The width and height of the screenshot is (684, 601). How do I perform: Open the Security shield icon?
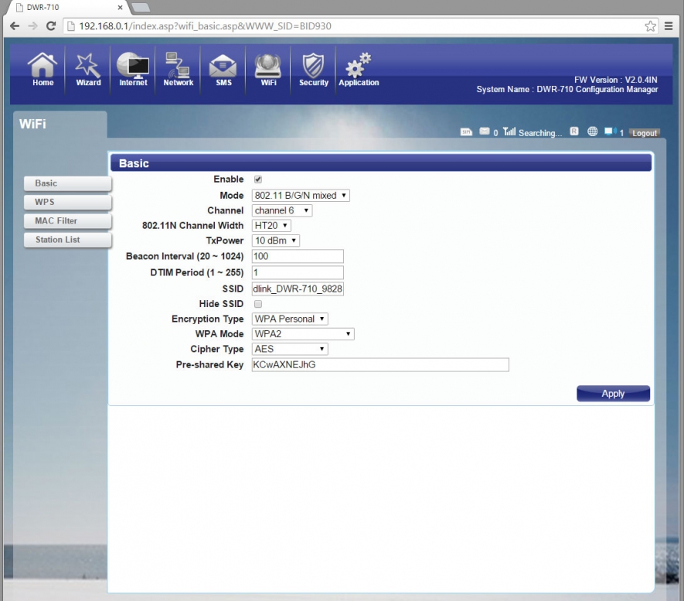[x=314, y=69]
